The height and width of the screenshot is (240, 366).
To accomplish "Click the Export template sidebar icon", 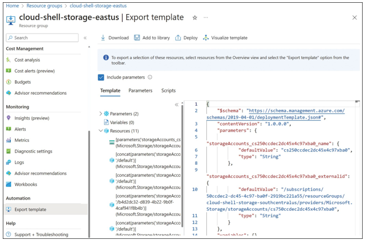I will [8, 209].
